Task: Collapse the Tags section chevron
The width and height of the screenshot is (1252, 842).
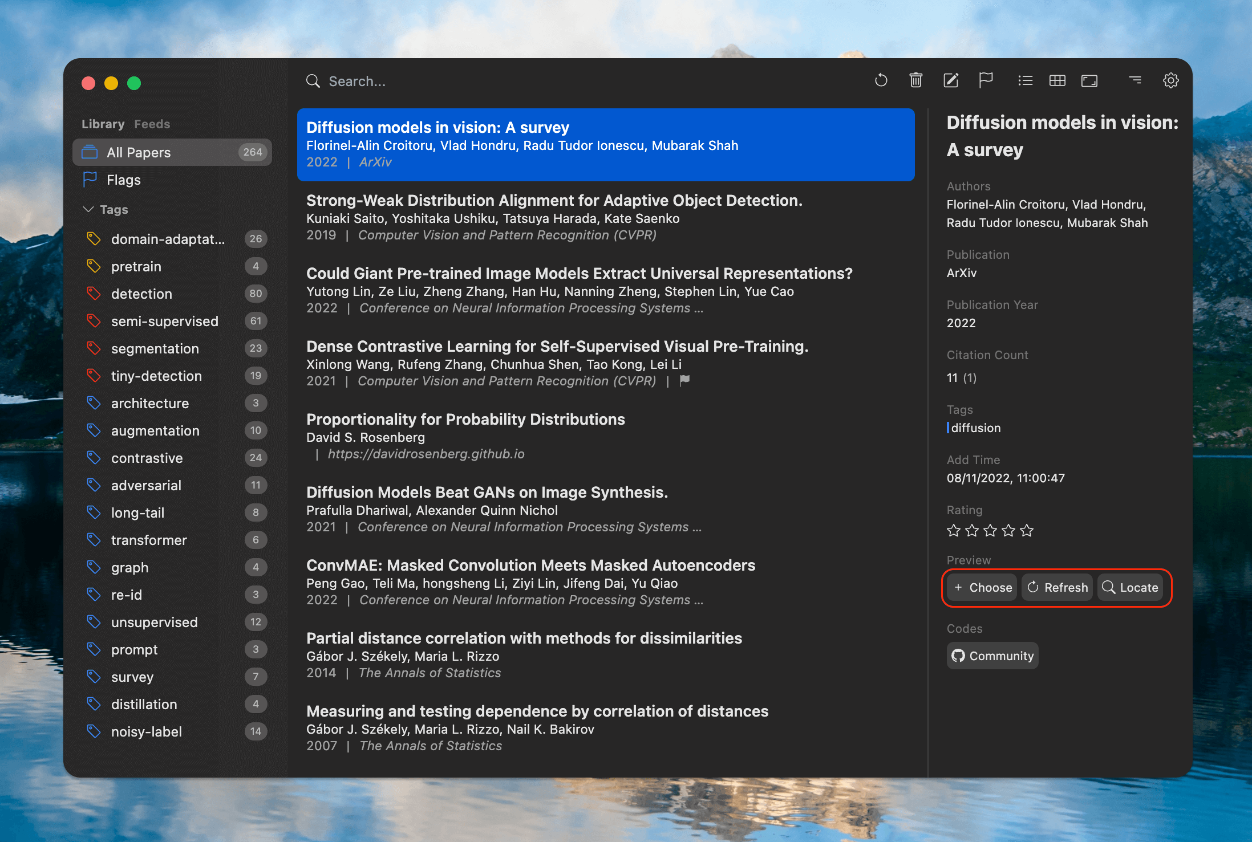Action: point(88,209)
